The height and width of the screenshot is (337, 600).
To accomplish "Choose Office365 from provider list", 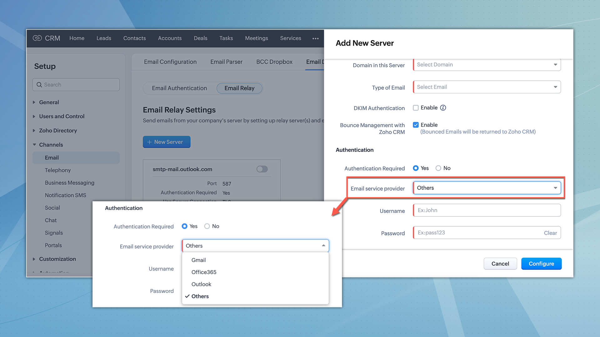I will (204, 272).
